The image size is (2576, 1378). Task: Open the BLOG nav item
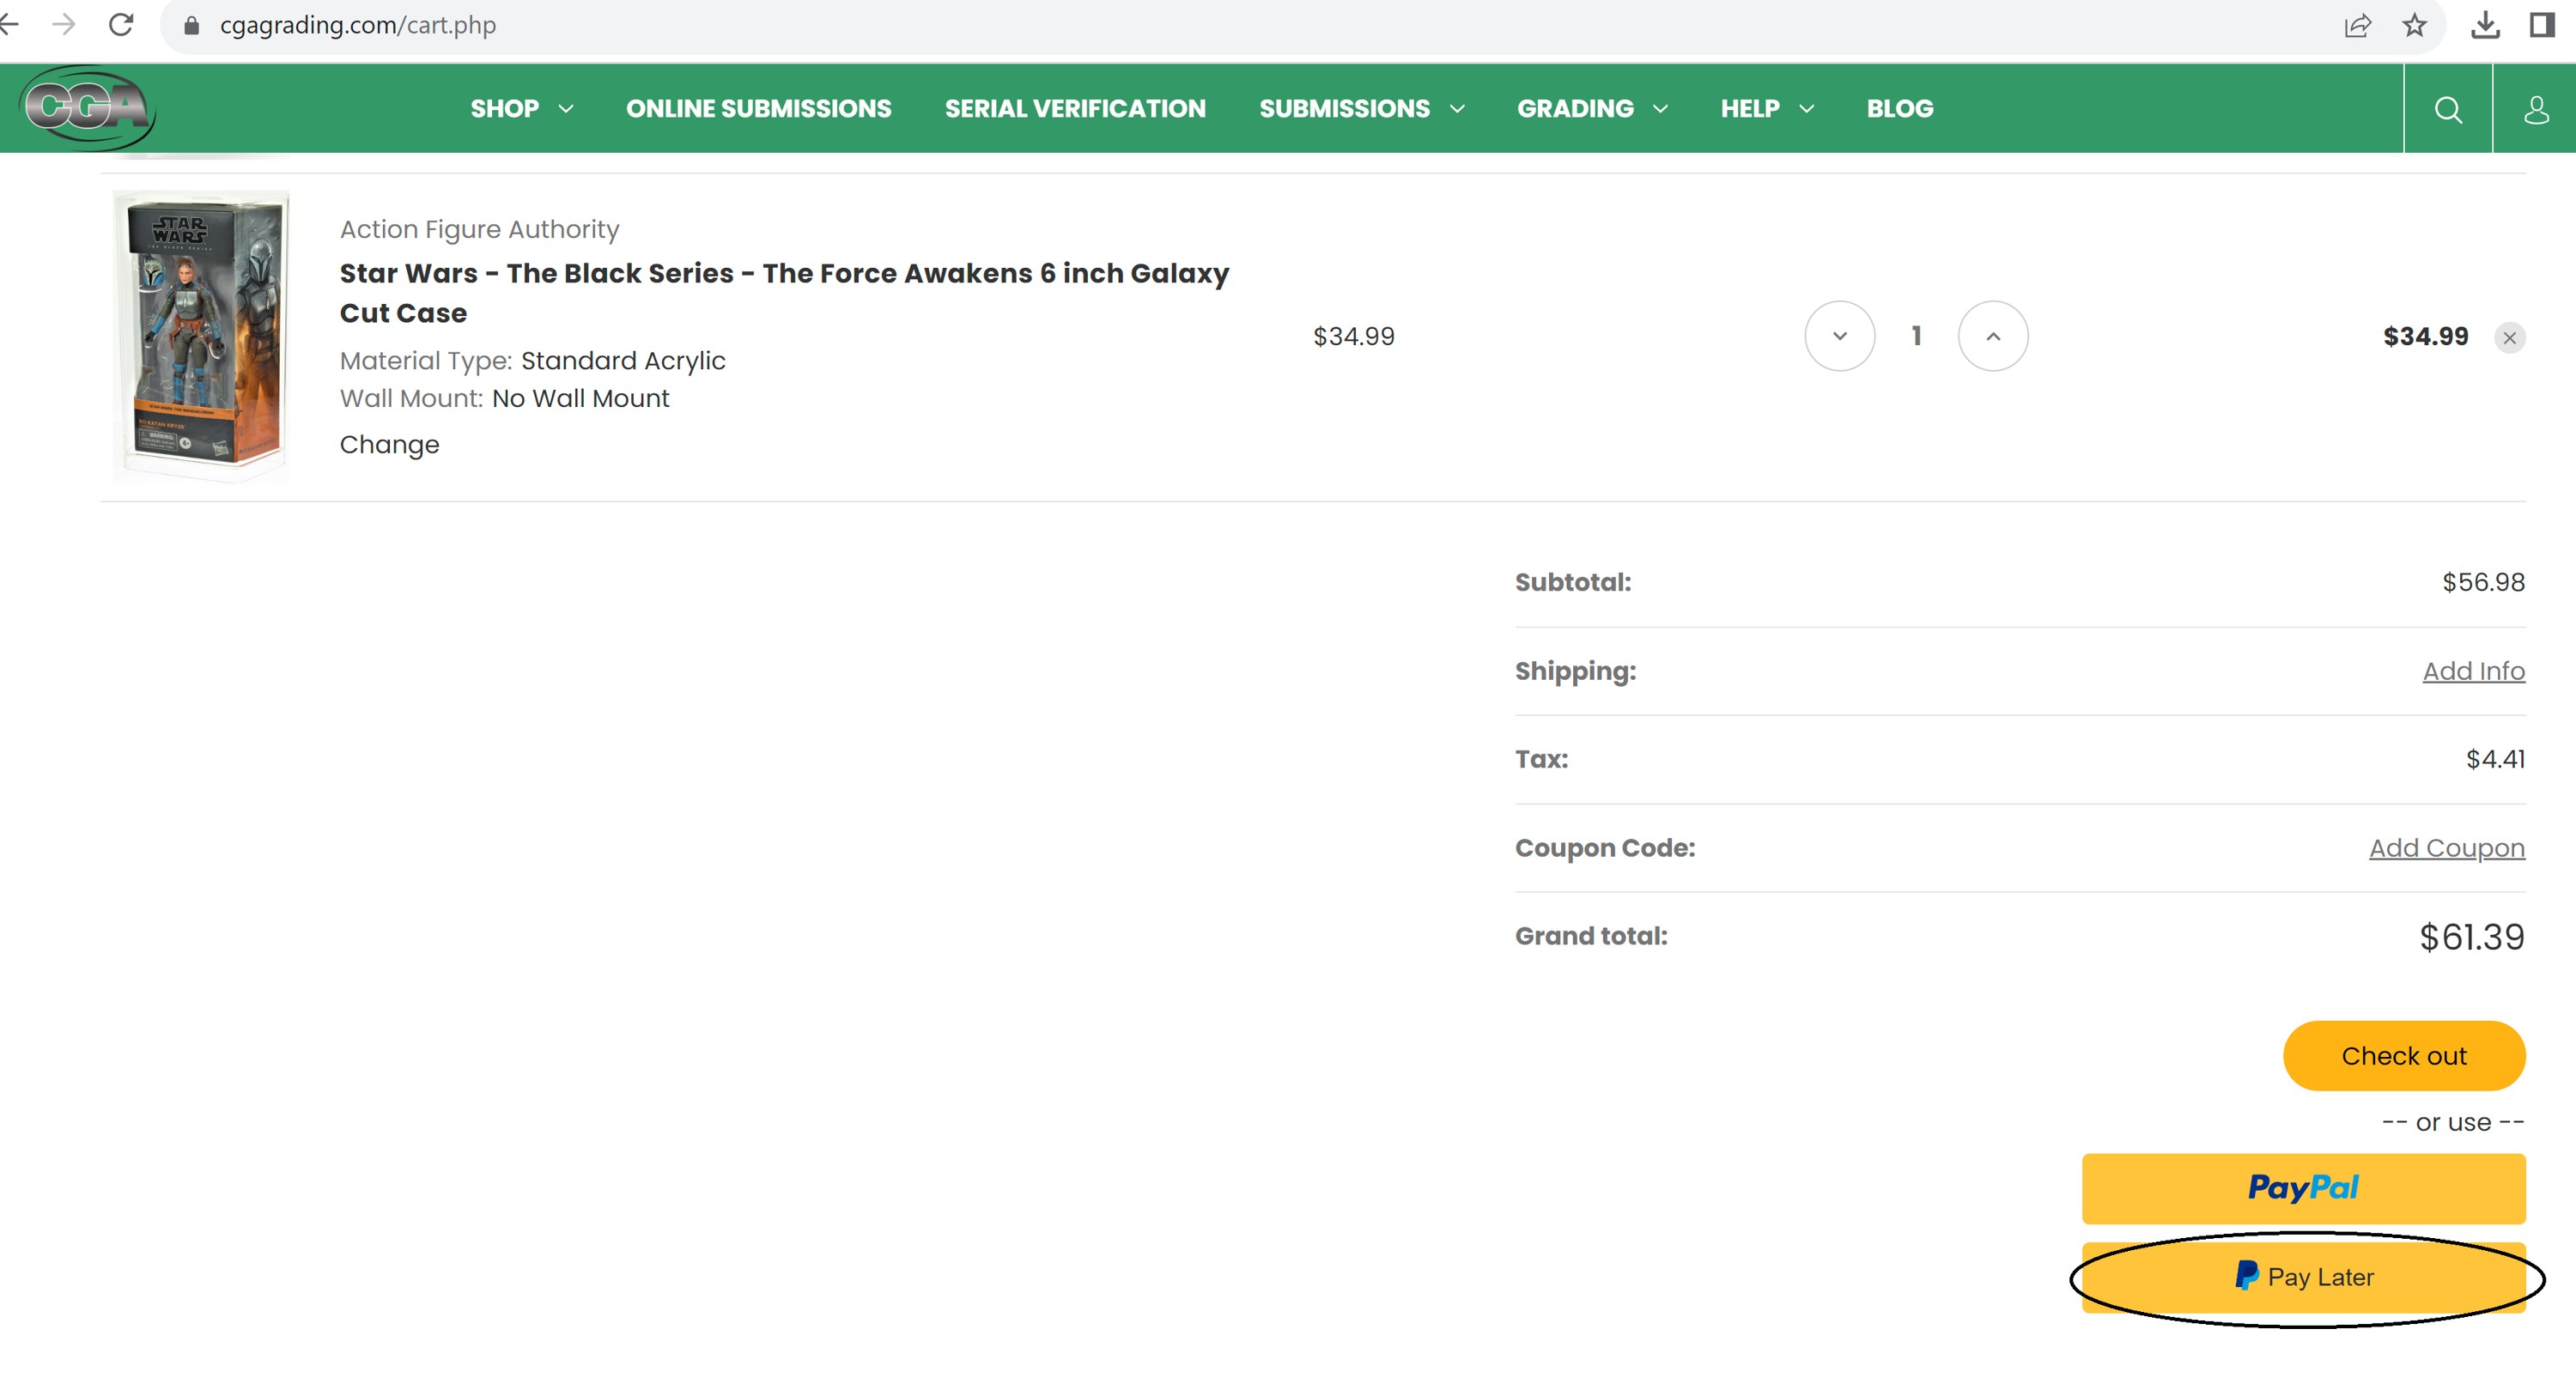[1900, 108]
